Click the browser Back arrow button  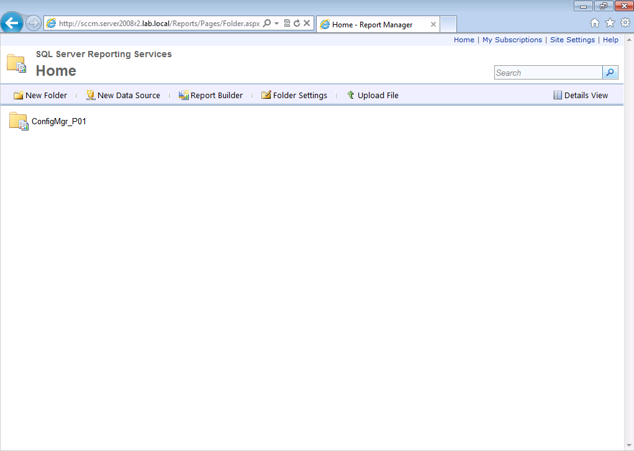(x=12, y=22)
